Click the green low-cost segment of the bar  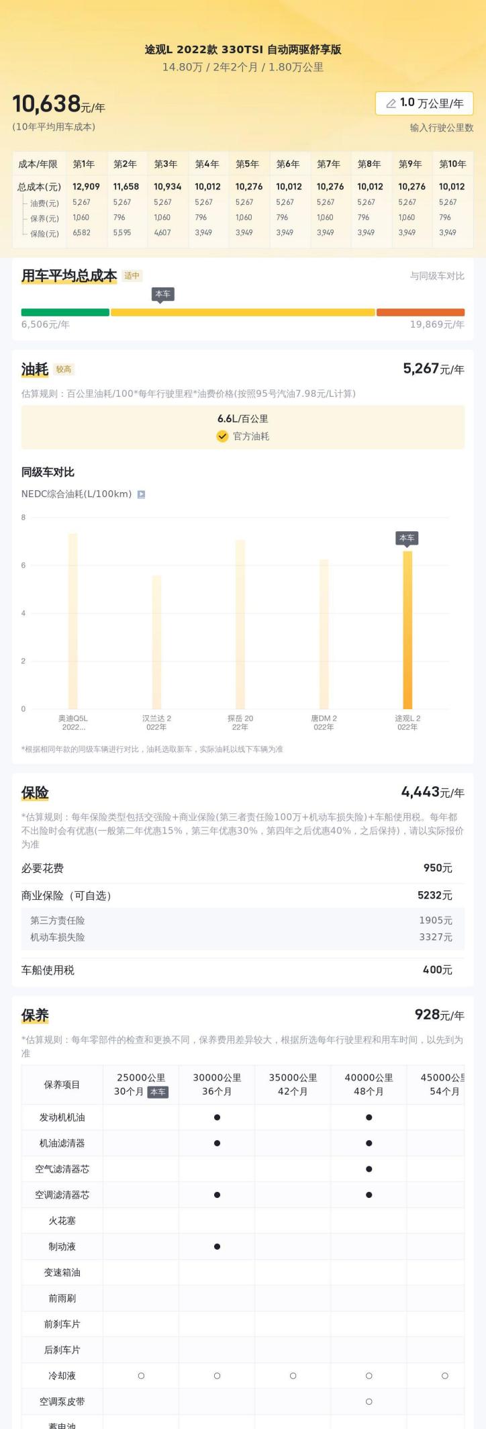[65, 312]
